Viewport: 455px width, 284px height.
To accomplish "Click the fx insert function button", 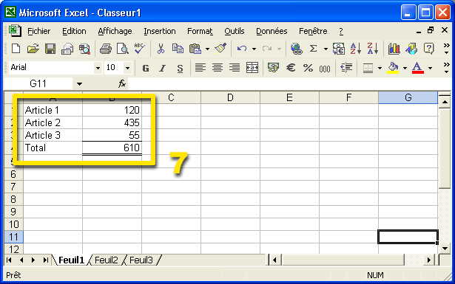I will point(122,84).
